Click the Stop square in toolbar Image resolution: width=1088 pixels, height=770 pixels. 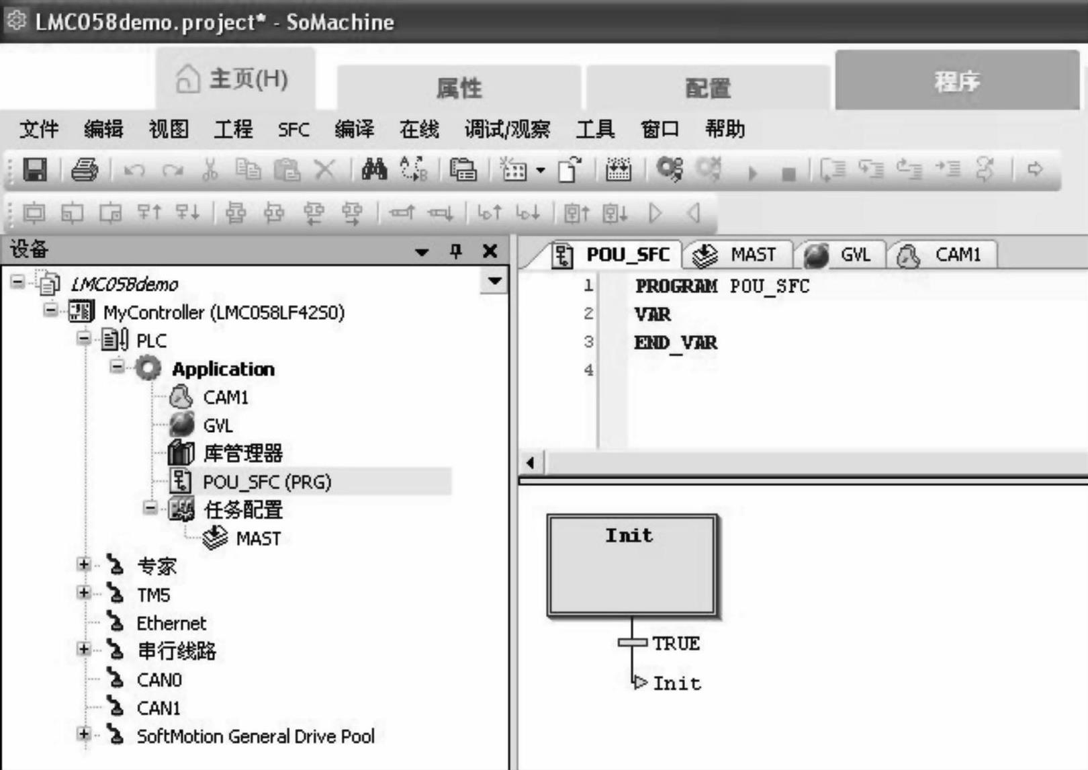point(788,174)
